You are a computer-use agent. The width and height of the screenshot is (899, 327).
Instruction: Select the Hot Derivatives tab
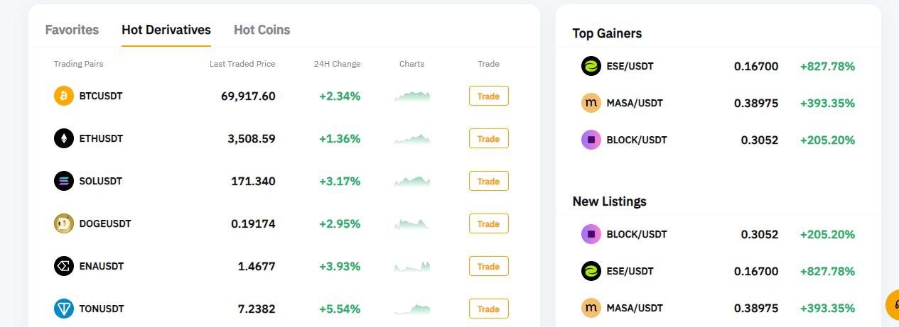(166, 30)
